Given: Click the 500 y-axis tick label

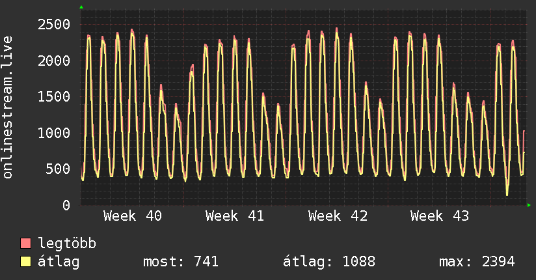Looking at the screenshot, I should (x=58, y=169).
